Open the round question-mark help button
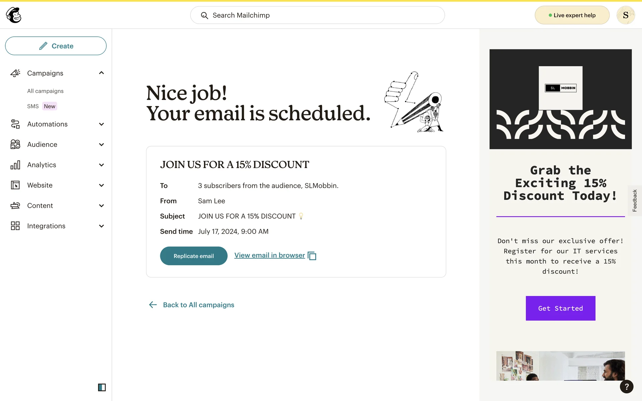The height and width of the screenshot is (401, 642). (x=626, y=387)
